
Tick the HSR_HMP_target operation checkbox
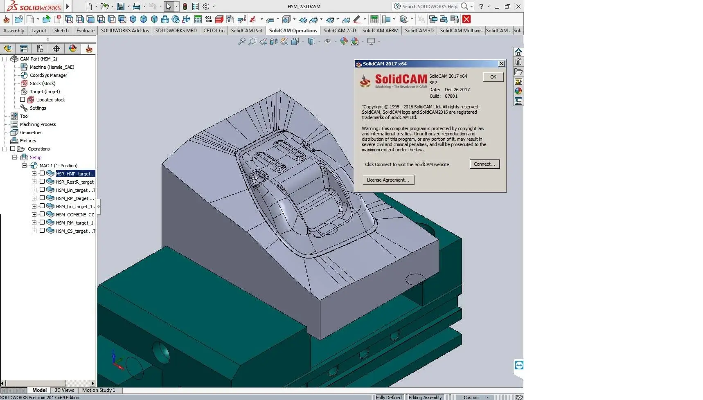pyautogui.click(x=42, y=173)
